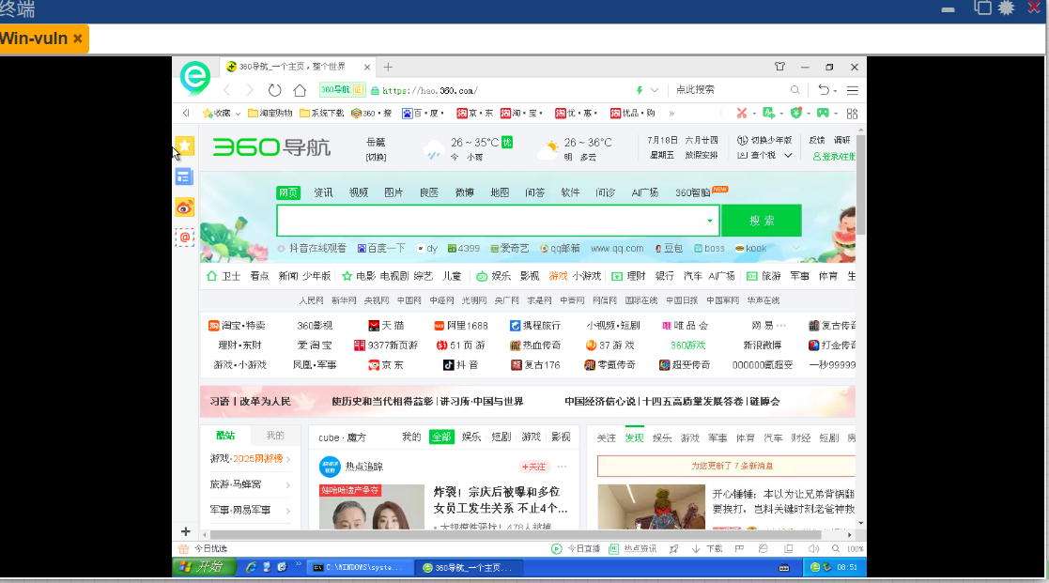Open the search box suggestion dropdown arrow
This screenshot has height=583, width=1049.
710,221
